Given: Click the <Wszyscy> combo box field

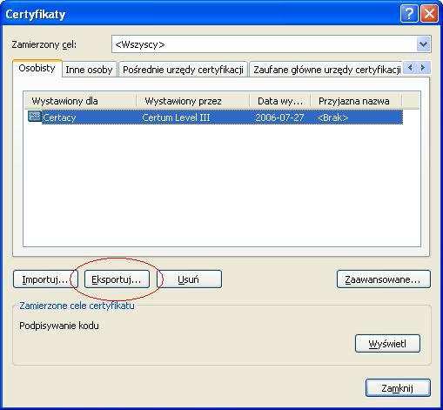Looking at the screenshot, I should [272, 44].
